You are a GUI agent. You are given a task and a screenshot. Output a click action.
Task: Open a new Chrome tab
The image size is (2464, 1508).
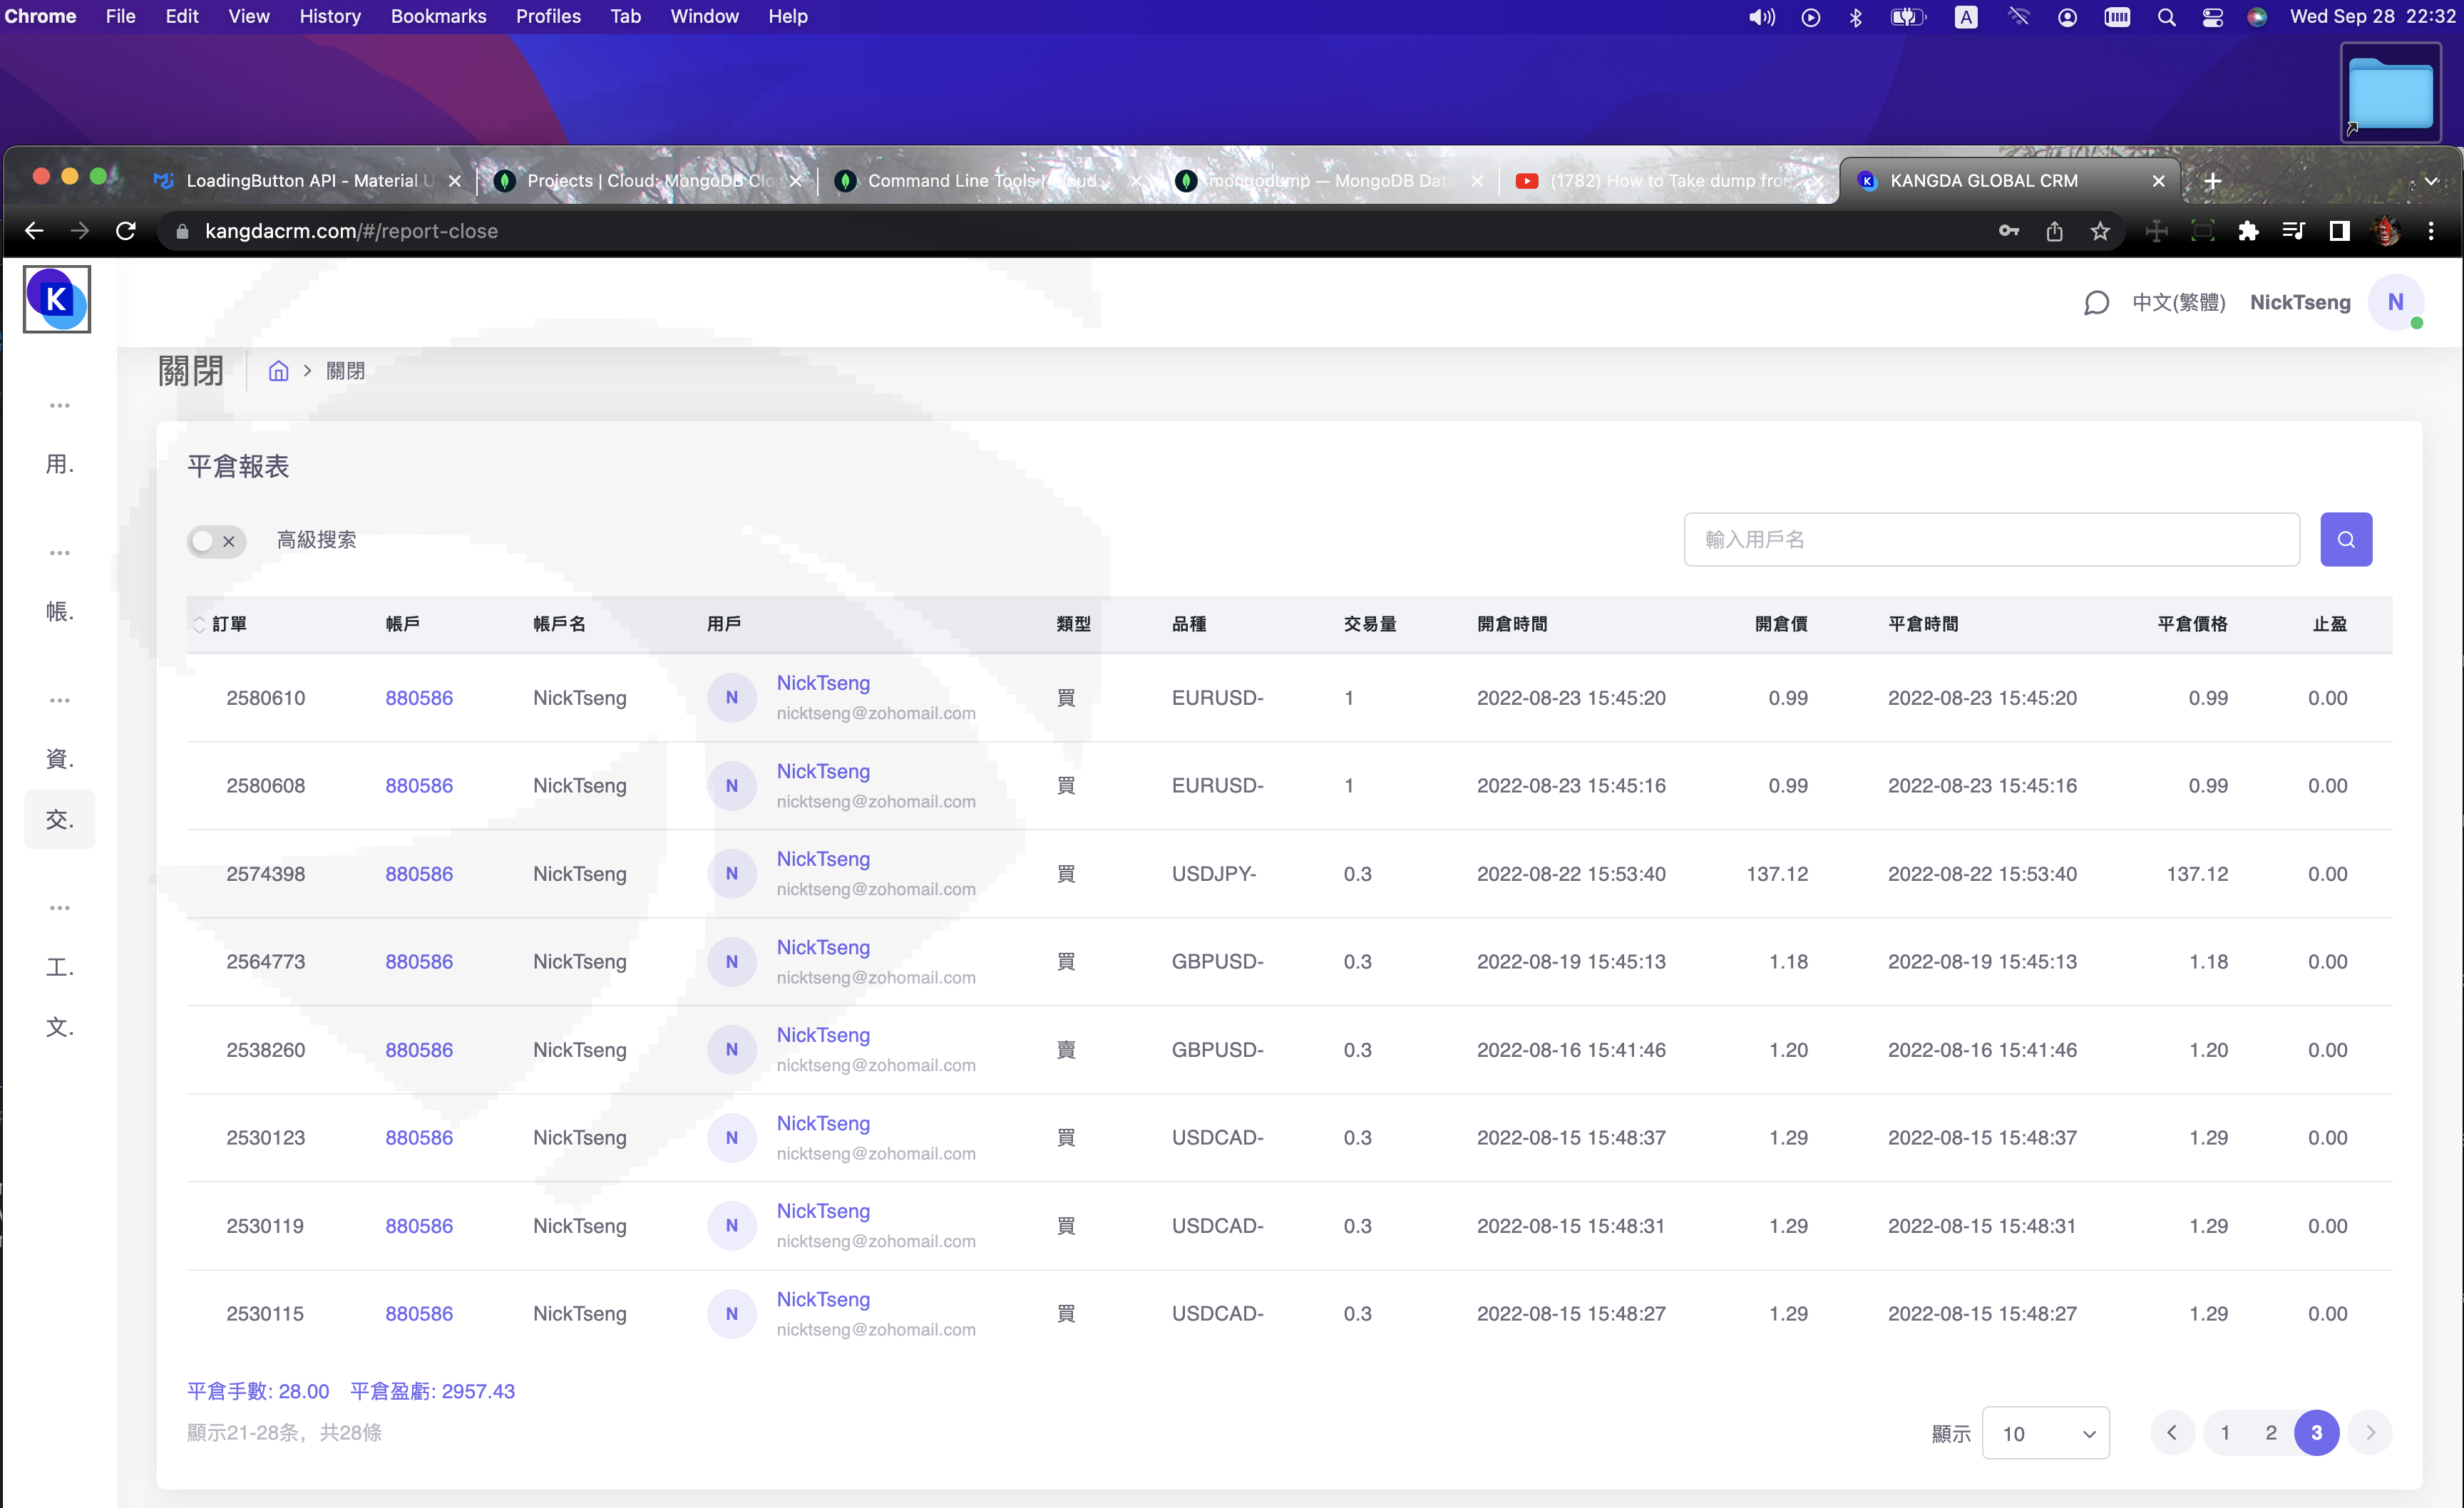point(2213,181)
